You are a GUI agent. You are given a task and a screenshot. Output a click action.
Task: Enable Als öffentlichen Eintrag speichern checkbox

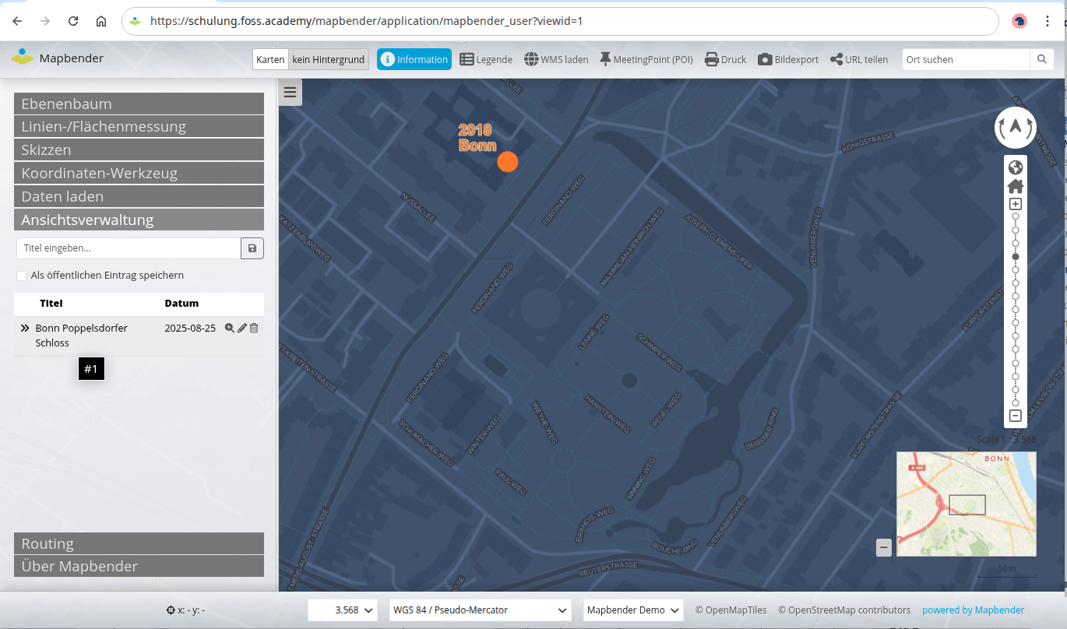click(22, 276)
